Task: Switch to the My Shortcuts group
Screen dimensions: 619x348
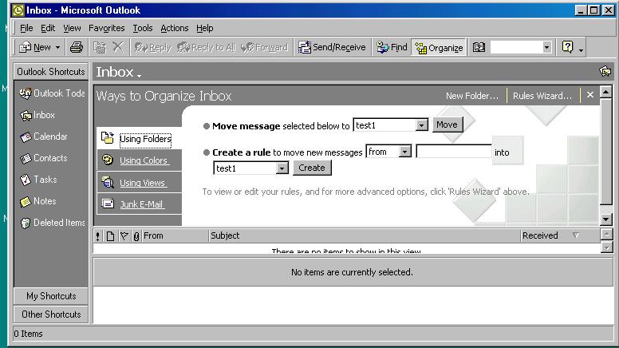Action: coord(51,296)
